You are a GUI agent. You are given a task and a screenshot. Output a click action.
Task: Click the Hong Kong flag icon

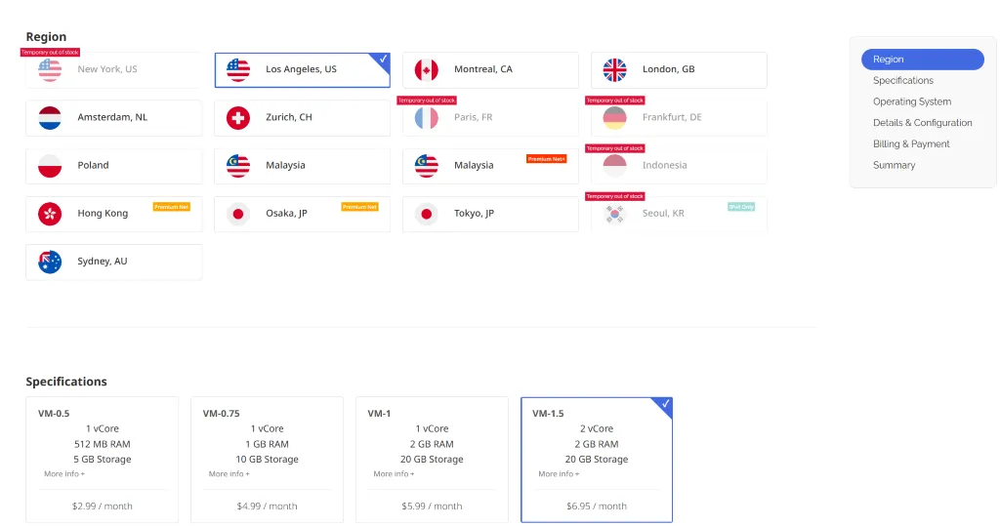pos(50,214)
